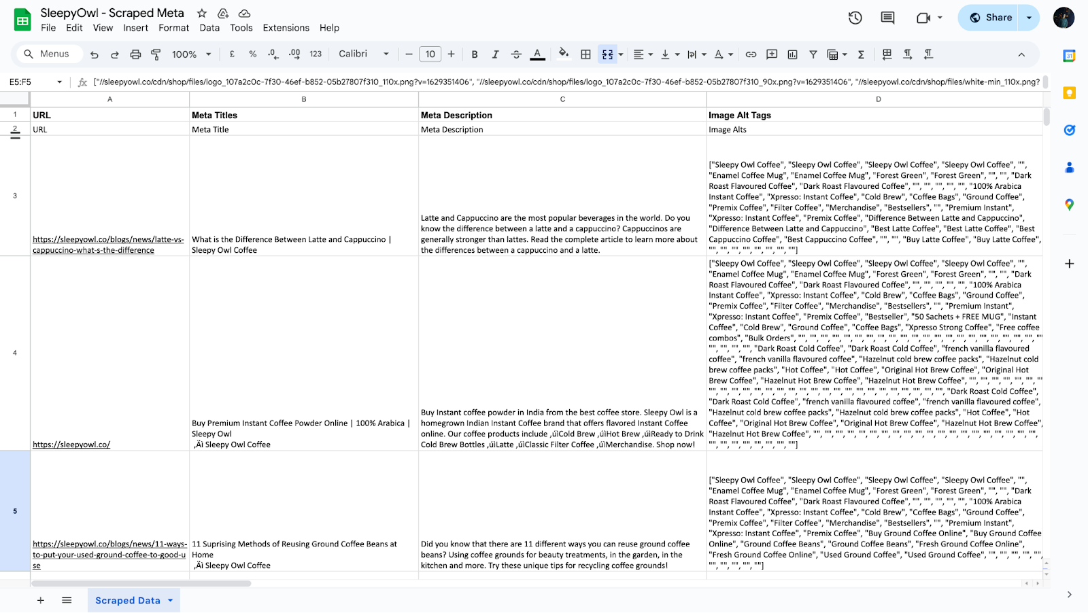1088x613 pixels.
Task: Open the Calibri font dropdown
Action: pos(364,54)
